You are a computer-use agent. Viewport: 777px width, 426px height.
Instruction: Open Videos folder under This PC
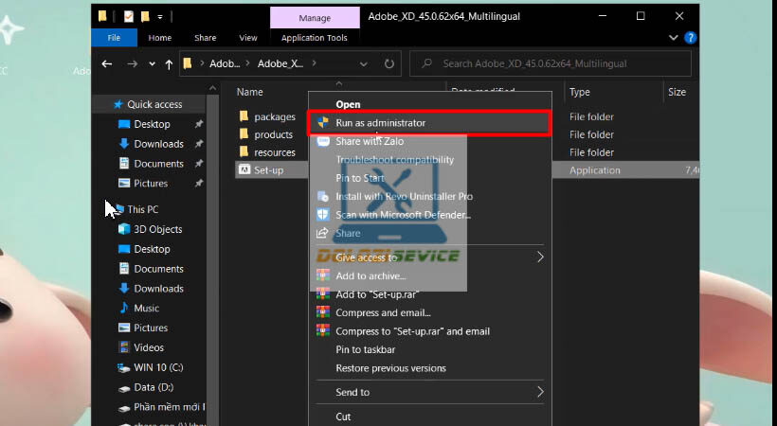pyautogui.click(x=148, y=347)
